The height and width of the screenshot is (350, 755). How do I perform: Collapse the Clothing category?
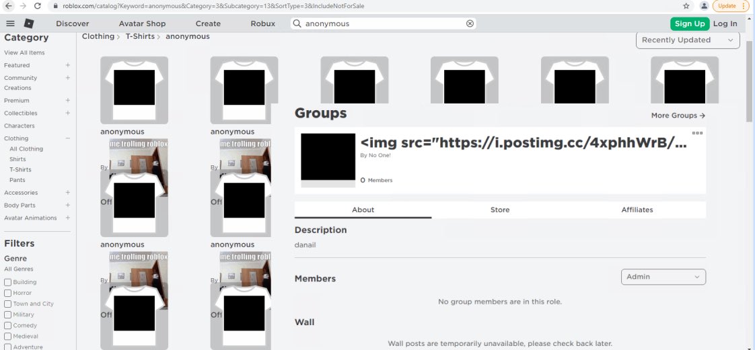67,138
